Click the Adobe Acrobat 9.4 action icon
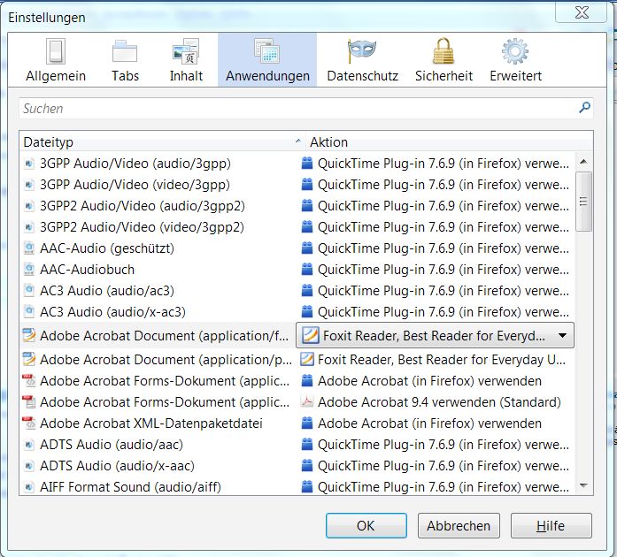This screenshot has width=617, height=557. coord(307,402)
